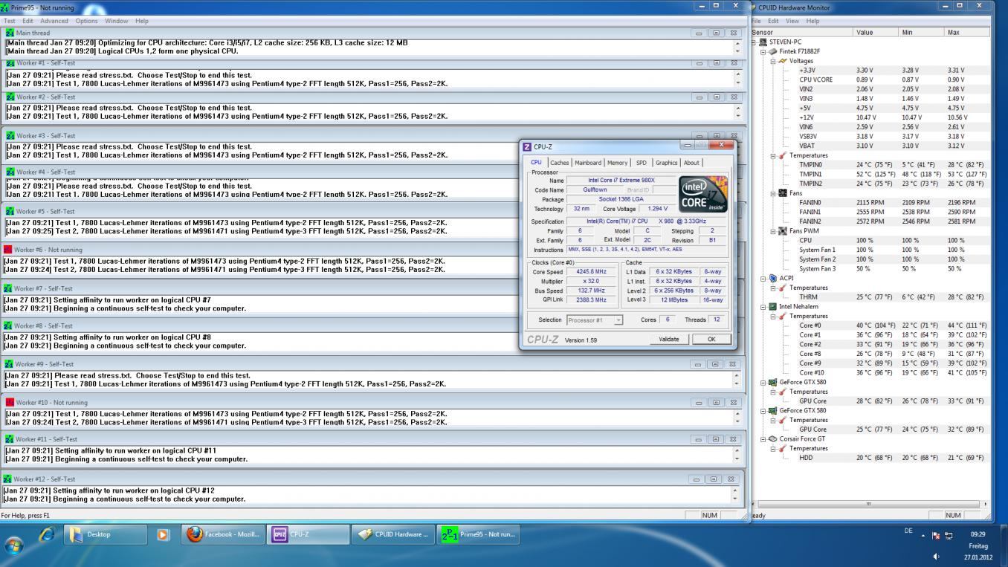
Task: Collapse the Temperatures node under Fintek F71882F
Action: click(x=773, y=155)
